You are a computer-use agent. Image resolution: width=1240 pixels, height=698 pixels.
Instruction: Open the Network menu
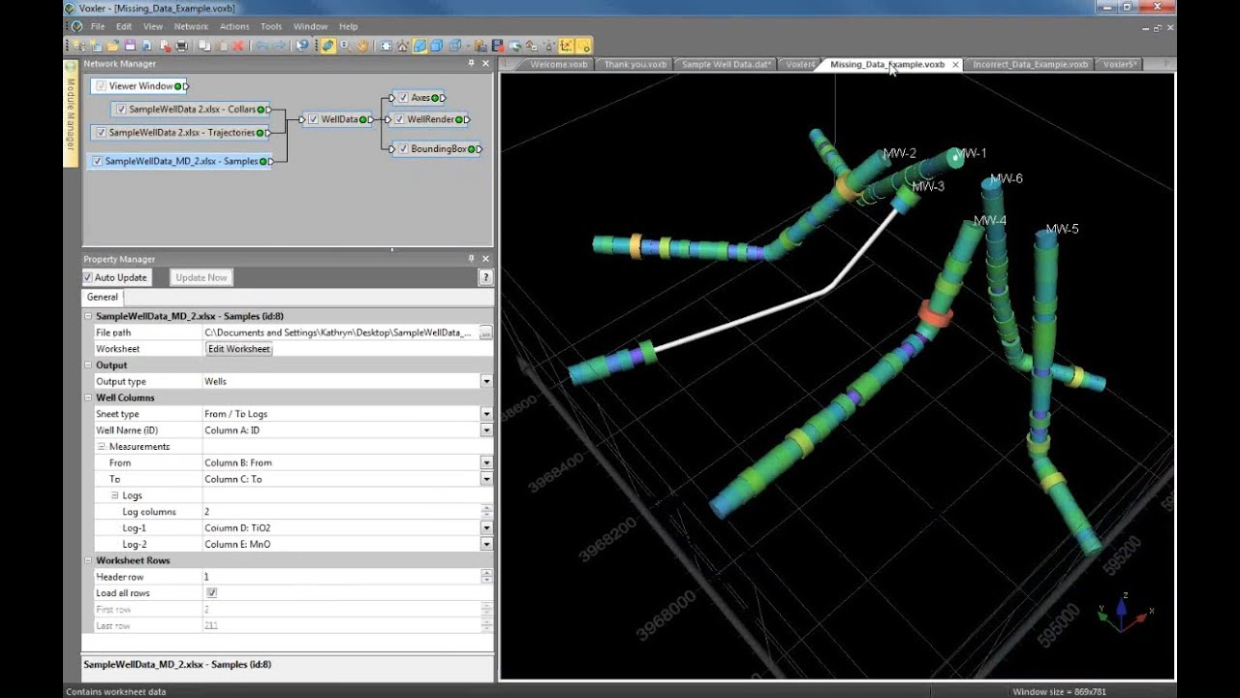pos(191,26)
